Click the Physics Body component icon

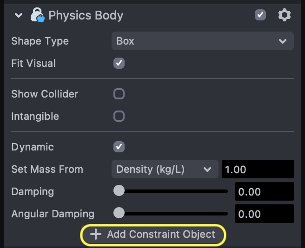tap(37, 15)
